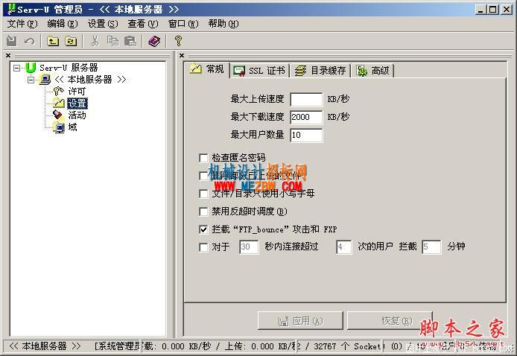Click the domain icon beside 域

tap(59, 127)
